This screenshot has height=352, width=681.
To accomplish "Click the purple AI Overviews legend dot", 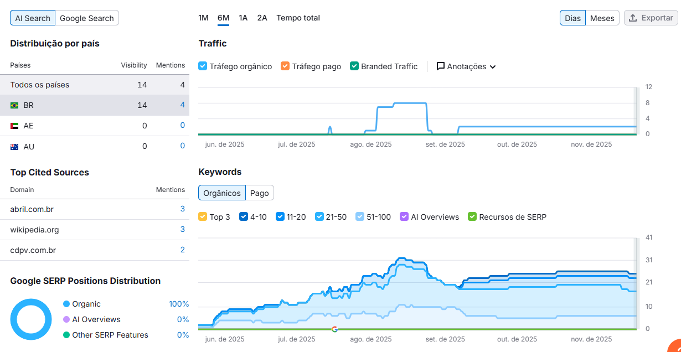I will pos(66,319).
